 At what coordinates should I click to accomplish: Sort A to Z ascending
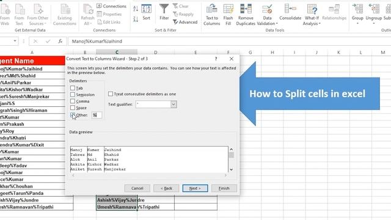(x=136, y=9)
